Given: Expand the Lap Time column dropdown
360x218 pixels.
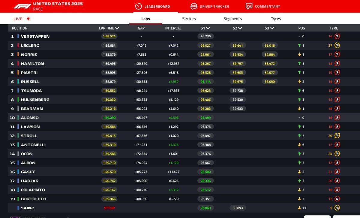Looking at the screenshot, I should [117, 28].
